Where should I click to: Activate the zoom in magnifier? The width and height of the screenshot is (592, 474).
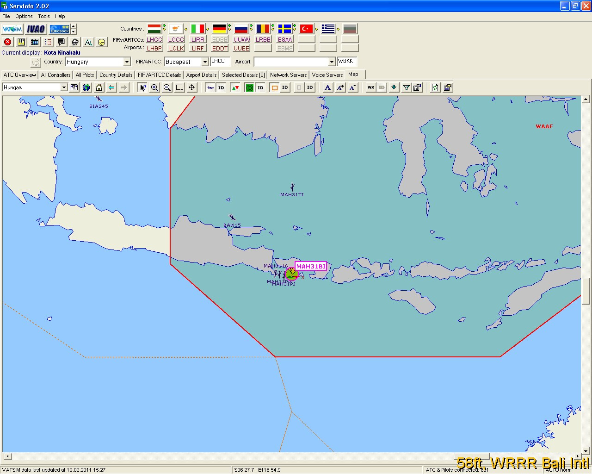(155, 87)
